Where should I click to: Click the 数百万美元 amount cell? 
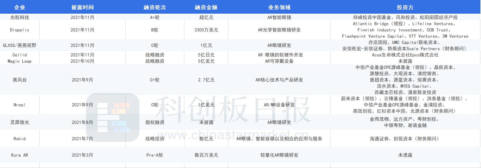pyautogui.click(x=206, y=155)
